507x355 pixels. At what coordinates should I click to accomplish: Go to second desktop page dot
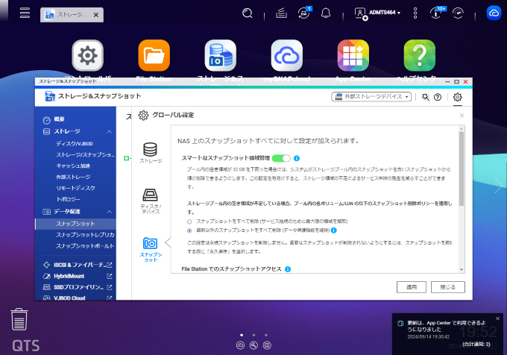click(253, 336)
